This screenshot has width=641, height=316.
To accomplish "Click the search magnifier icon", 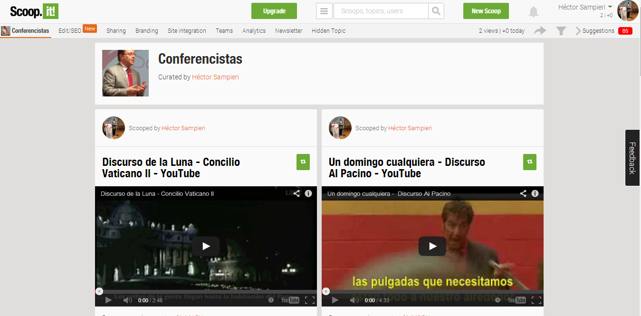I will point(436,11).
